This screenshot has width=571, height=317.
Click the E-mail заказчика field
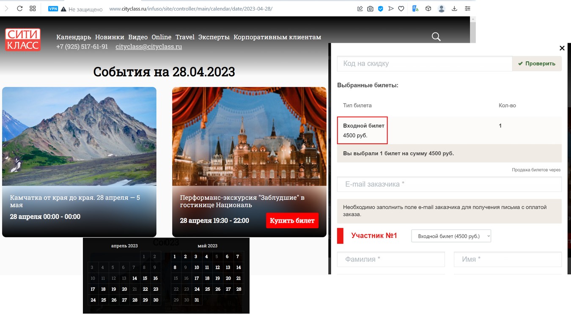pyautogui.click(x=449, y=184)
